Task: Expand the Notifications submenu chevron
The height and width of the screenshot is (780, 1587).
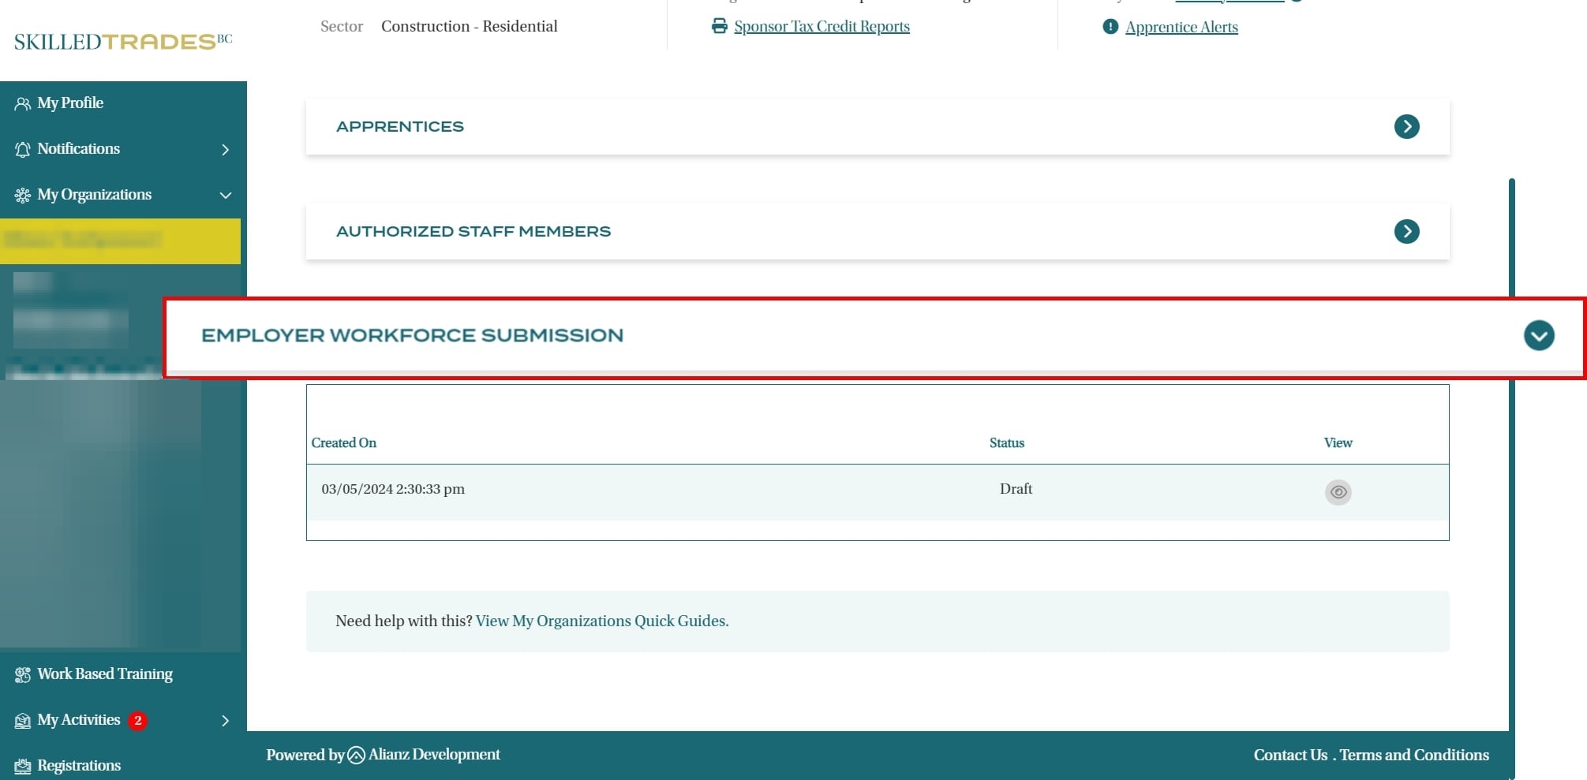Action: tap(225, 149)
